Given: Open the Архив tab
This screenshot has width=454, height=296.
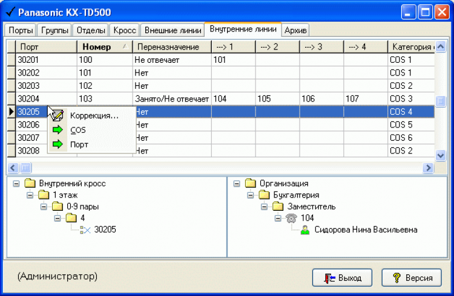Looking at the screenshot, I should [x=295, y=30].
